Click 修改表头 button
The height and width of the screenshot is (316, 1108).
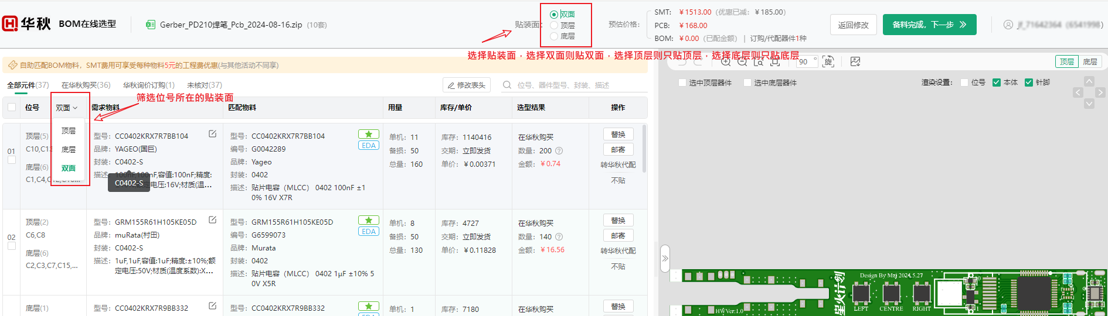point(467,85)
